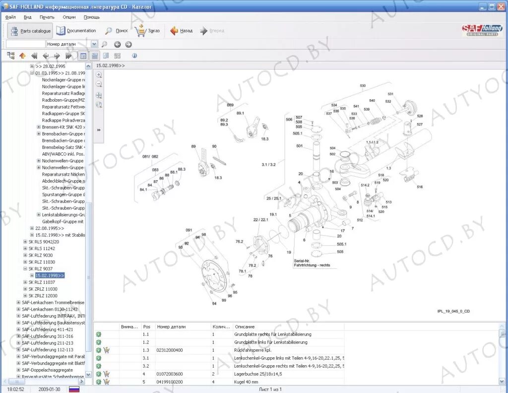Image resolution: width=508 pixels, height=393 pixels.
Task: Go to next page with single-right arrow
Action: (57, 56)
